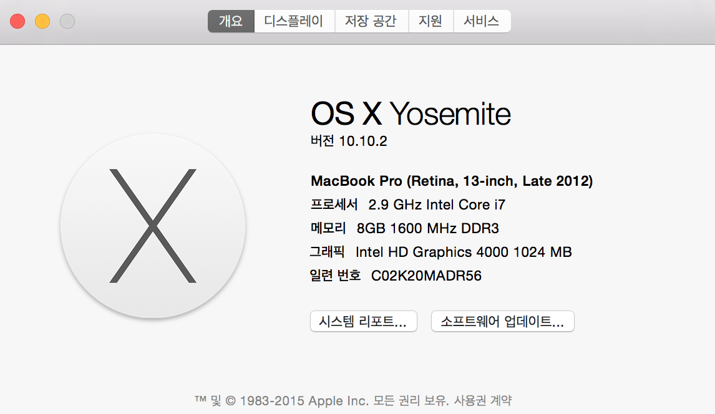This screenshot has height=414, width=715.
Task: Go to the 지원 tab
Action: click(x=430, y=21)
